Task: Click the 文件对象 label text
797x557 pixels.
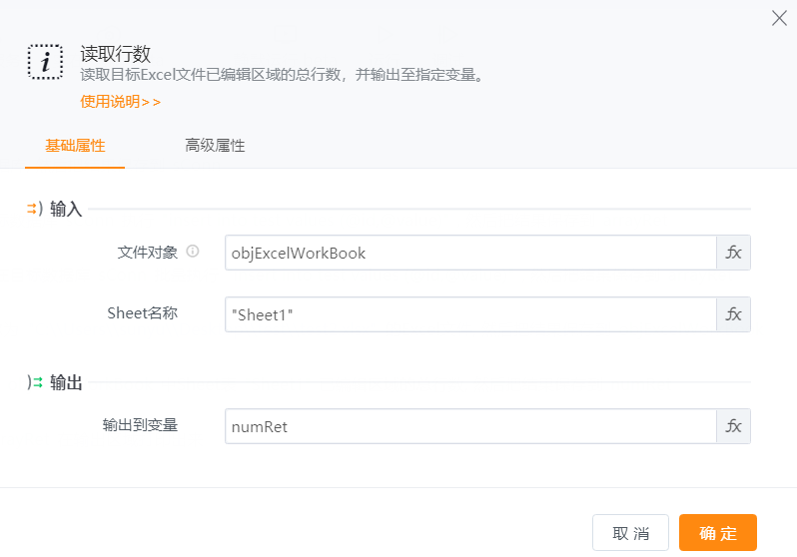Action: [x=148, y=253]
